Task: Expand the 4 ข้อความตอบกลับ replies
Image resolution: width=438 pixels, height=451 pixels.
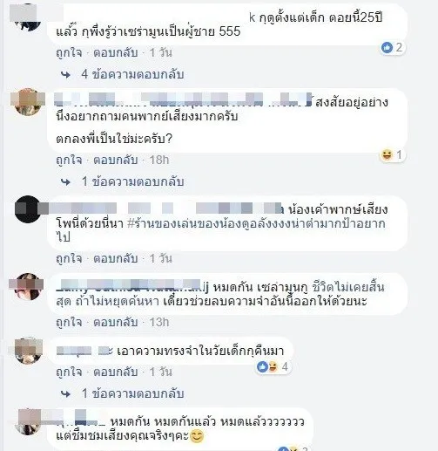Action: pos(132,74)
